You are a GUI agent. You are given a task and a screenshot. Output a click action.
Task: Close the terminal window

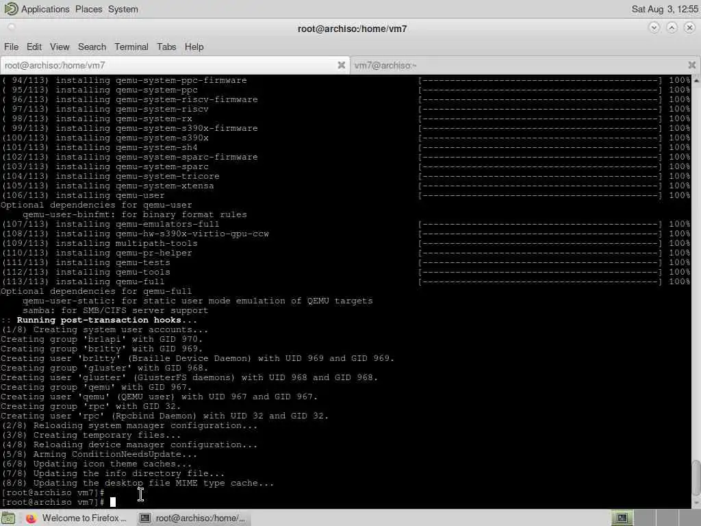coord(689,27)
